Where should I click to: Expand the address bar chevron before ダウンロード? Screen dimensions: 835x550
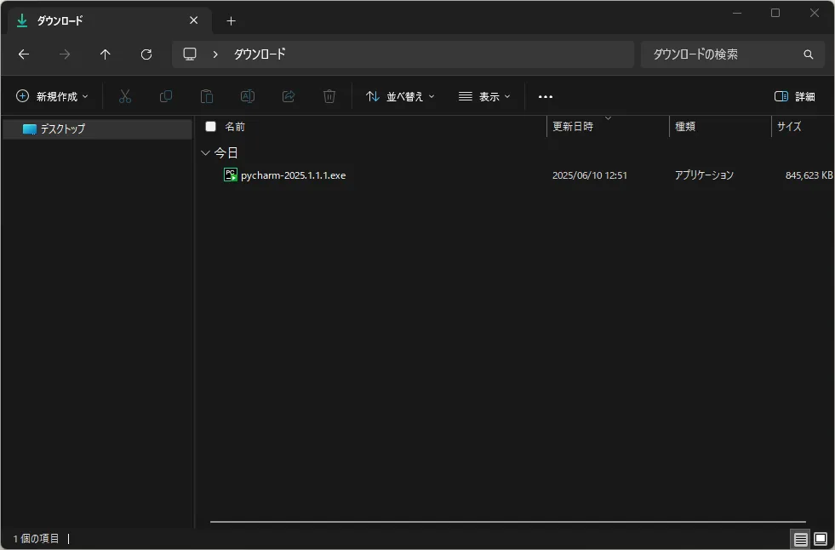(215, 54)
